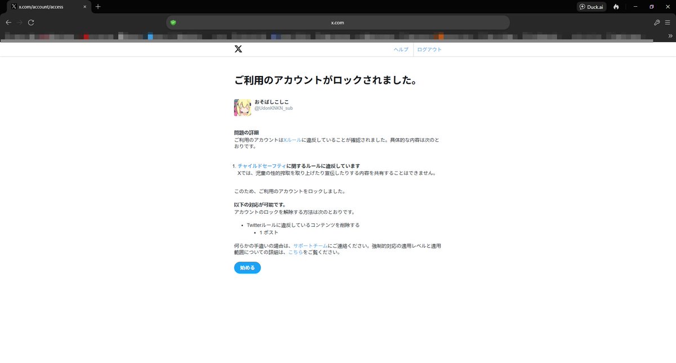Viewport: 676px width, 363px height.
Task: Open the チャイルドセーフティ link
Action: pyautogui.click(x=262, y=166)
